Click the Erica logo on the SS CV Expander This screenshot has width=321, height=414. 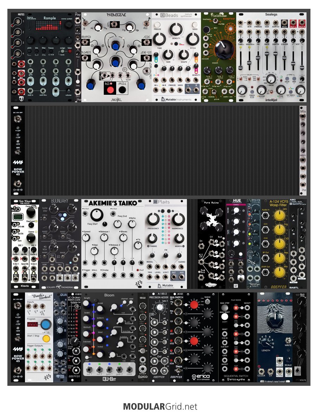[201, 377]
